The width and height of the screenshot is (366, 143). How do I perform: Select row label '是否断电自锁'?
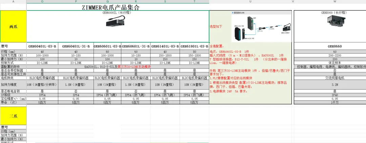13,92
